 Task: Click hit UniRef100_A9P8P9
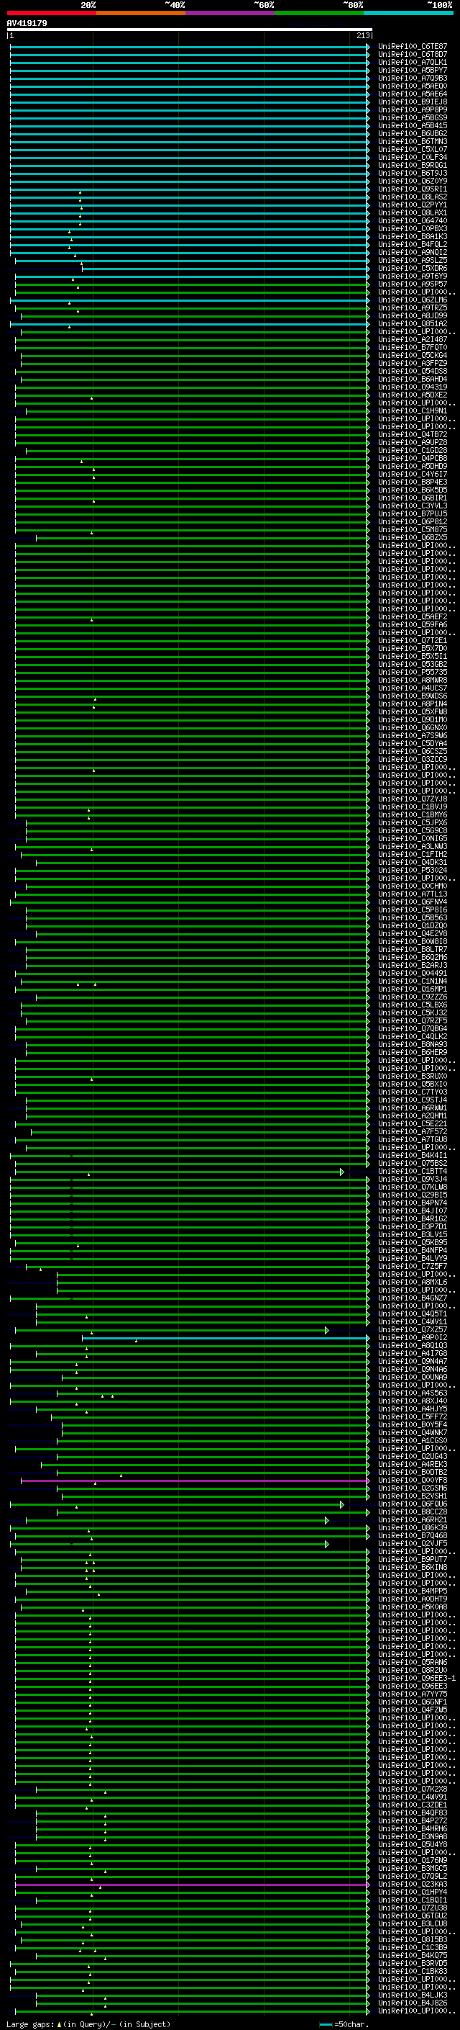tap(413, 109)
